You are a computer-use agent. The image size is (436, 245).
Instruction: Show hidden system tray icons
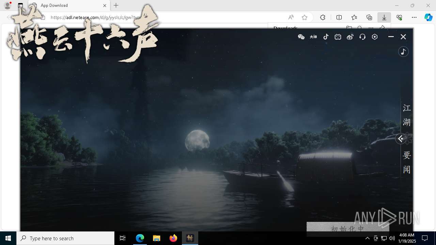(x=367, y=238)
